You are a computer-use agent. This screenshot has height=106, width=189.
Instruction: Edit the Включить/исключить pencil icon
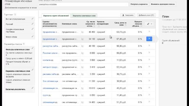coord(32,88)
